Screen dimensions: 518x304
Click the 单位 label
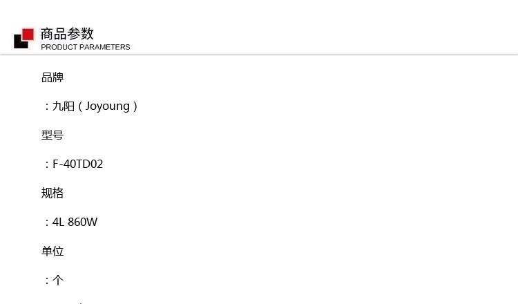click(x=52, y=251)
